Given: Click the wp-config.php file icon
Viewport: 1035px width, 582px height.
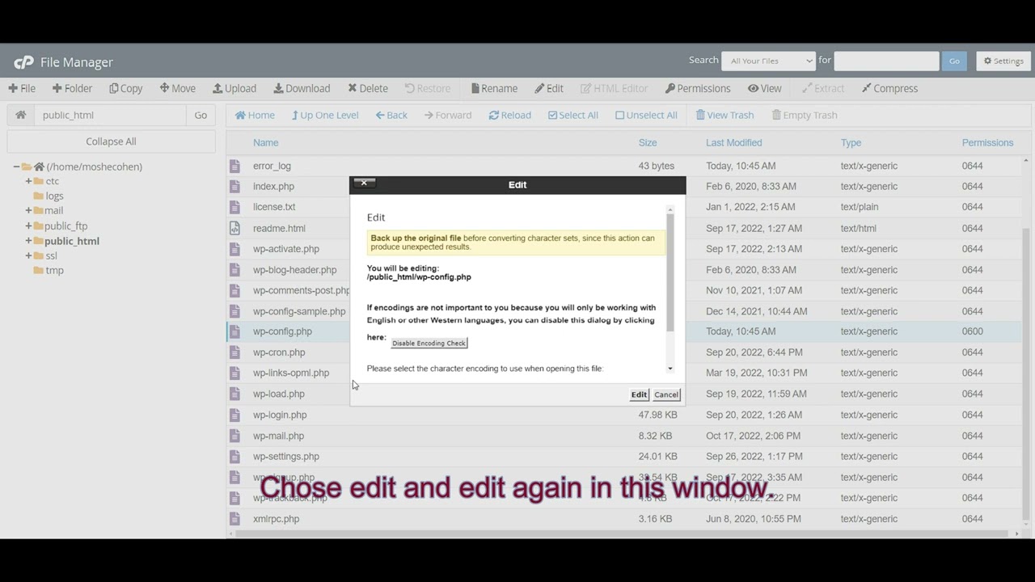Looking at the screenshot, I should [234, 331].
